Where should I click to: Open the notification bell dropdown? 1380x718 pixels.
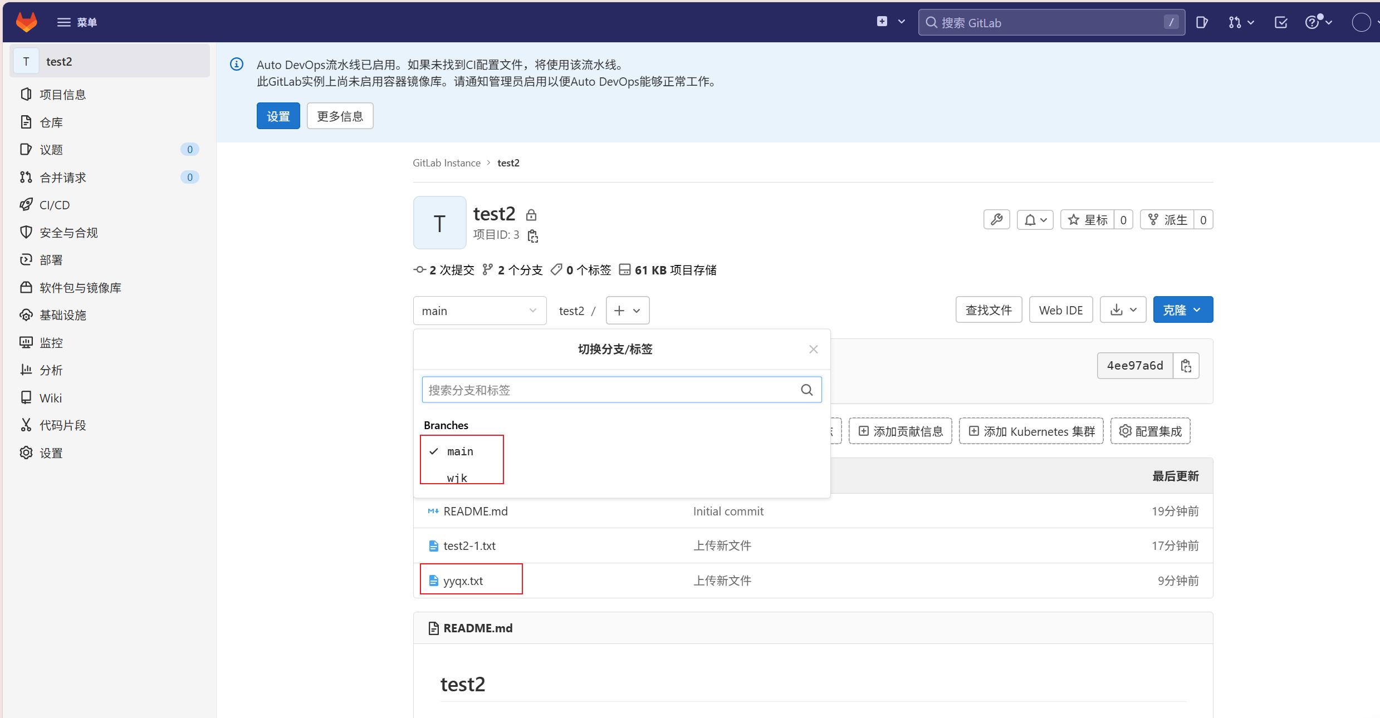click(x=1035, y=220)
